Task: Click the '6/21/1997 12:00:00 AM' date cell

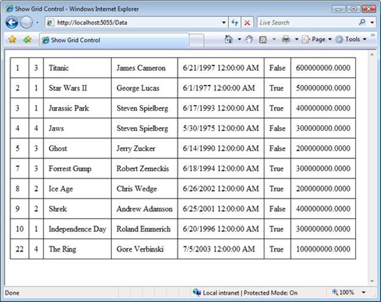Action: [221, 68]
